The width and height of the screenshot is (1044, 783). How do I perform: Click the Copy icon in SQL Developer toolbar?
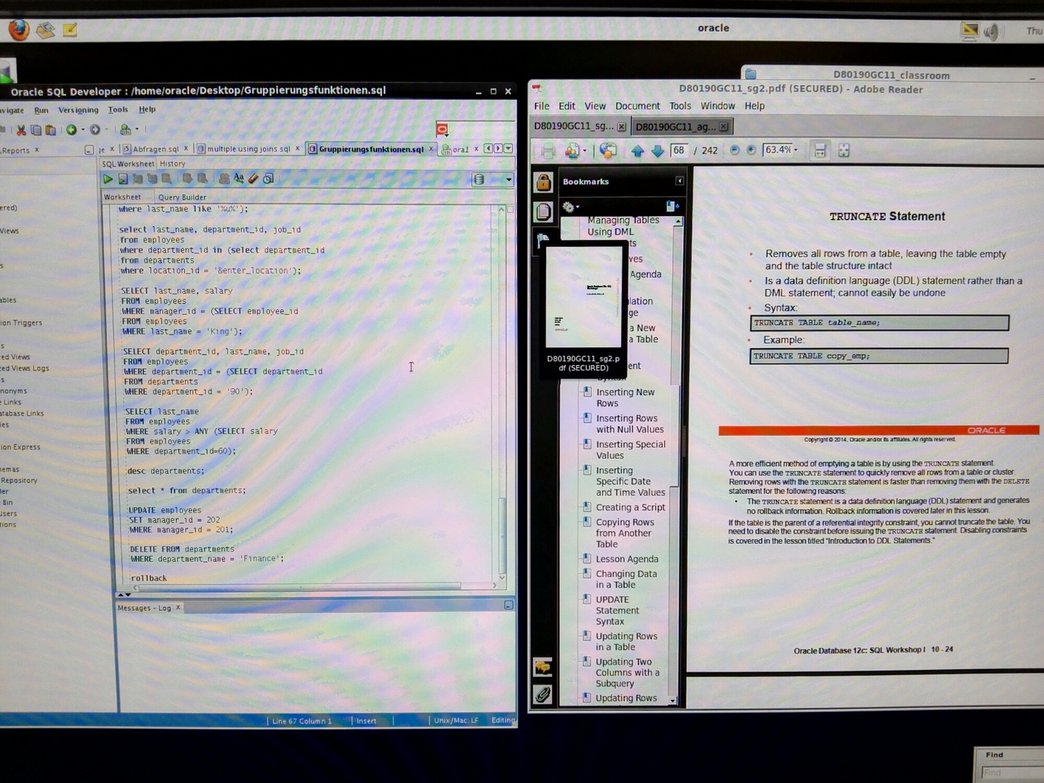tap(35, 130)
